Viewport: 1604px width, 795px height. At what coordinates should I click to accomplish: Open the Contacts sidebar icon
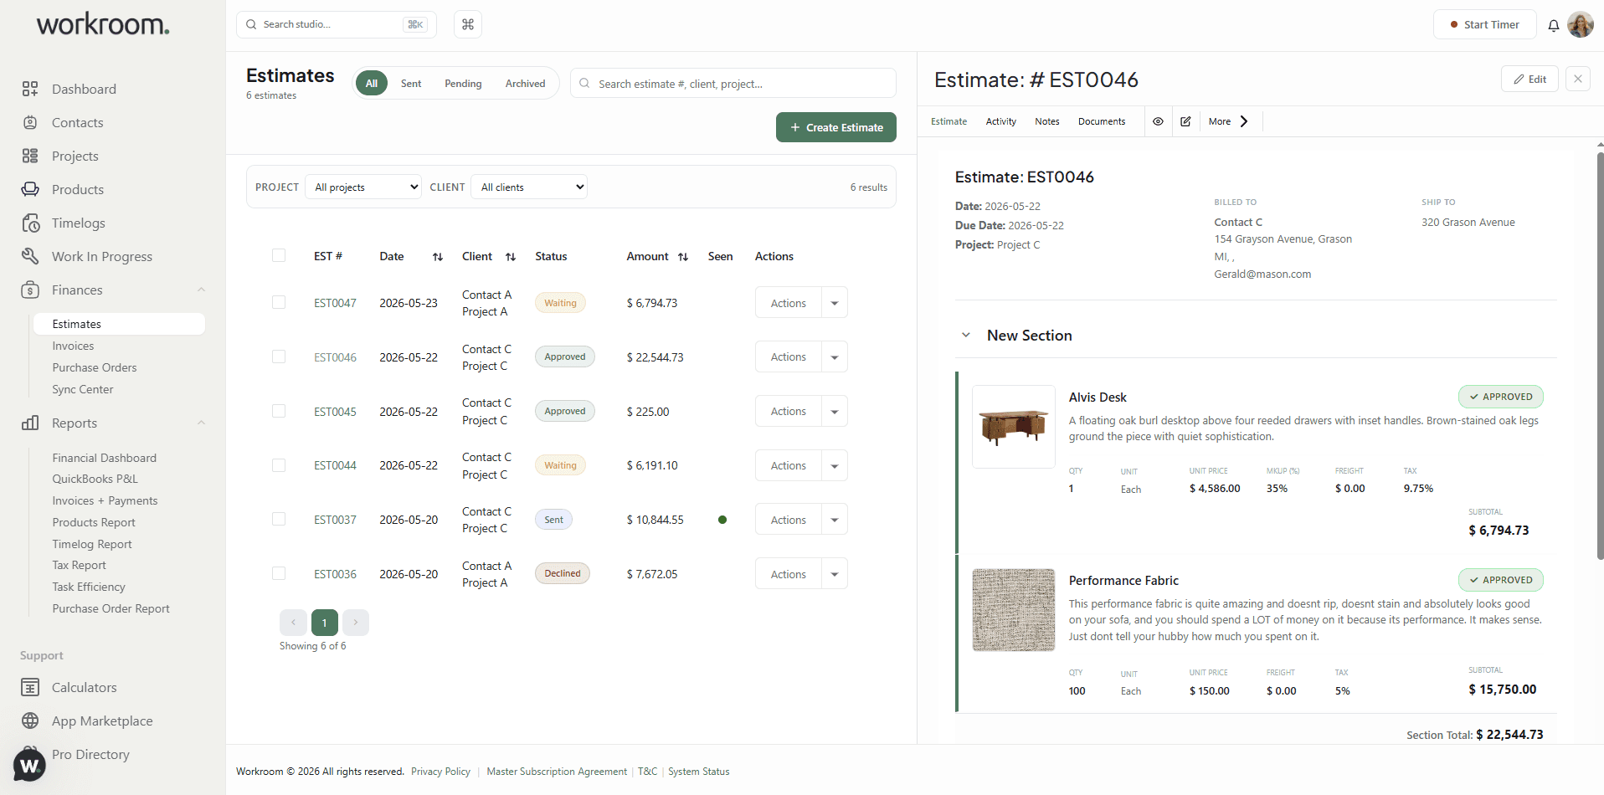point(30,122)
